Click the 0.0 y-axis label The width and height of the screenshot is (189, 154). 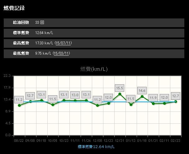tap(8, 135)
